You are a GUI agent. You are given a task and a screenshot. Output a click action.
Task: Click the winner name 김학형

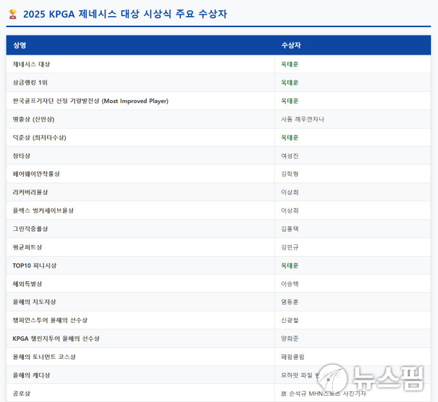pos(290,174)
